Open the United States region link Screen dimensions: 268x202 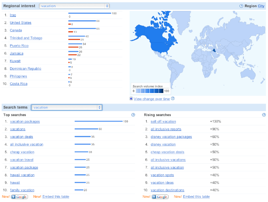click(x=21, y=23)
